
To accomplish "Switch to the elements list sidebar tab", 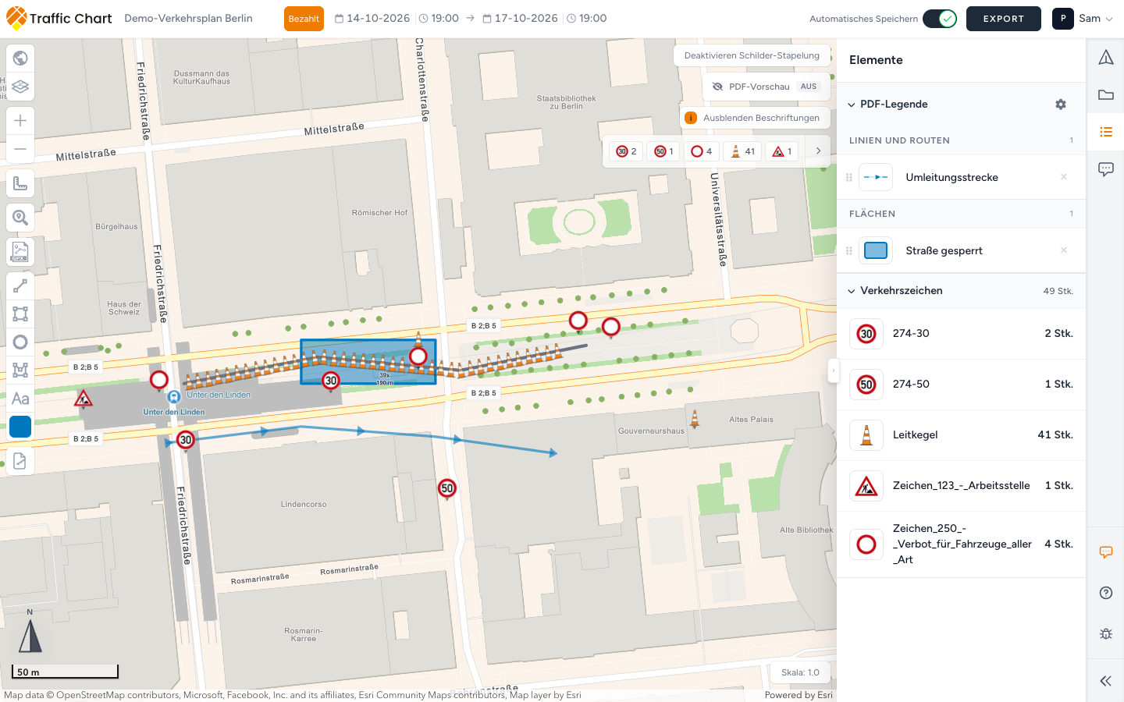I will [1106, 132].
